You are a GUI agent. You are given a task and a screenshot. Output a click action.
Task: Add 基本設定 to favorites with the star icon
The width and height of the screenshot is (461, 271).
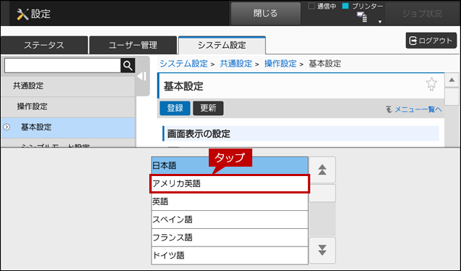coord(431,84)
